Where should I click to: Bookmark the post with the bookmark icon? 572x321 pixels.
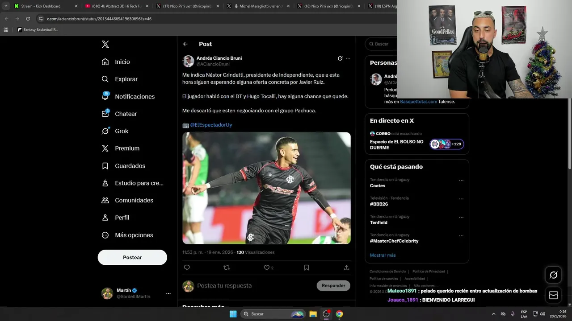pos(307,267)
